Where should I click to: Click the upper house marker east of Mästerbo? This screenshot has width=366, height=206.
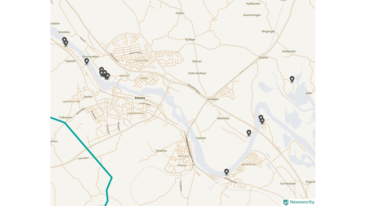tap(261, 117)
